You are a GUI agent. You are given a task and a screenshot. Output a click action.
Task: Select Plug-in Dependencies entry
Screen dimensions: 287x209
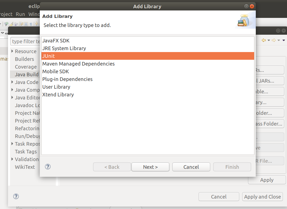tap(148, 79)
